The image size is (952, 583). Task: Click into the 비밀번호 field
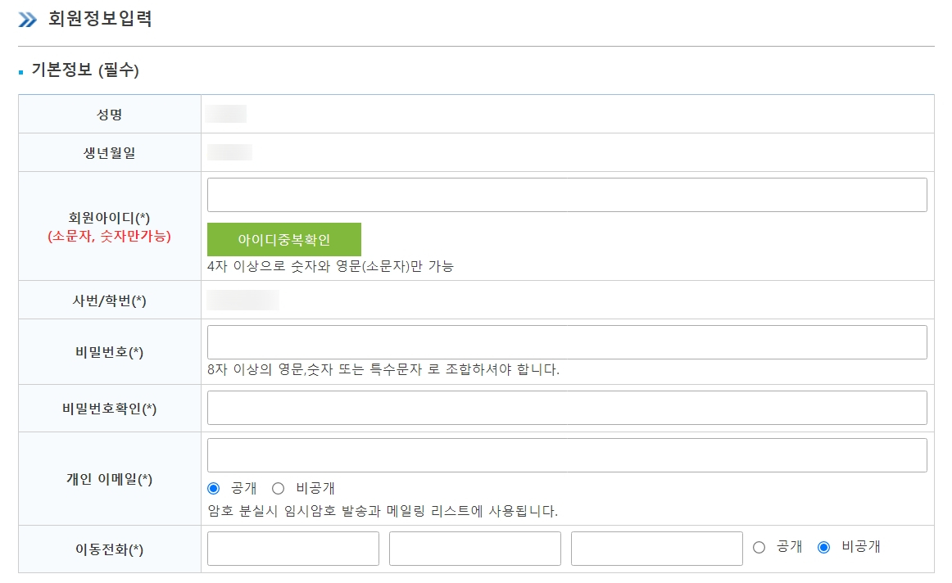567,342
